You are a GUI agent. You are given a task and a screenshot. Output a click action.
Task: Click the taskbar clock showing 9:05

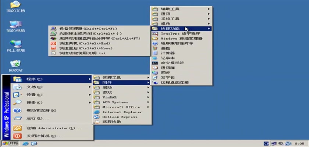point(299,144)
